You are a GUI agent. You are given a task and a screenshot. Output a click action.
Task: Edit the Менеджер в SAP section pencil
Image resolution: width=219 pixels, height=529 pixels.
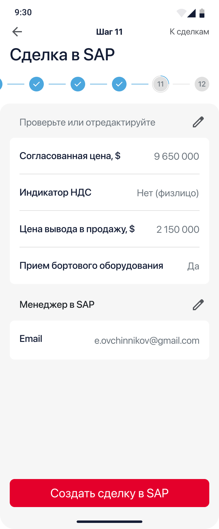[198, 305]
